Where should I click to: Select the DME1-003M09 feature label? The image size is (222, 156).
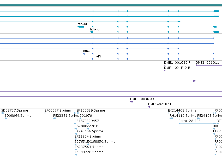142,99
